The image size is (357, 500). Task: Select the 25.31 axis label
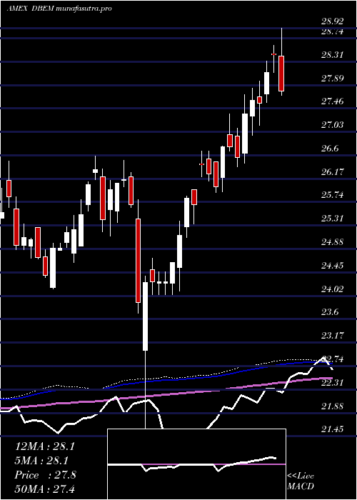coord(333,219)
